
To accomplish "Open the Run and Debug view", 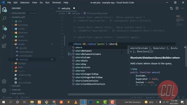I will coord(4,37).
